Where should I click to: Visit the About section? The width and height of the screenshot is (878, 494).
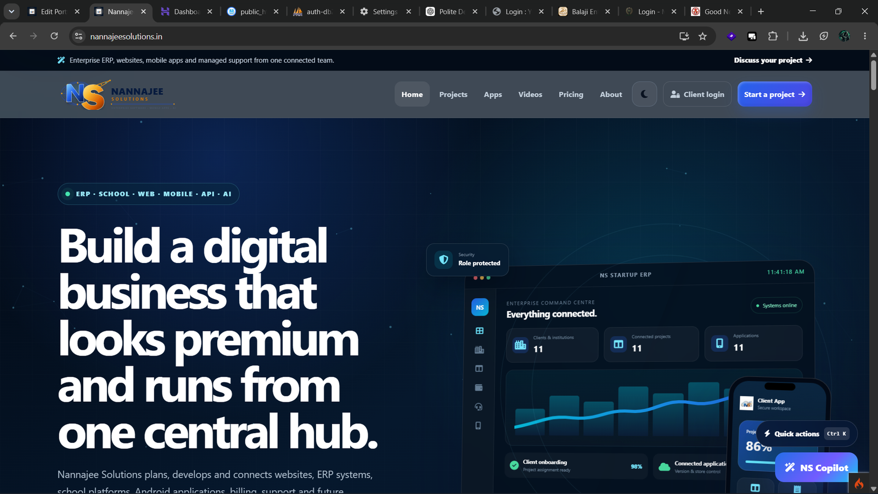(611, 94)
